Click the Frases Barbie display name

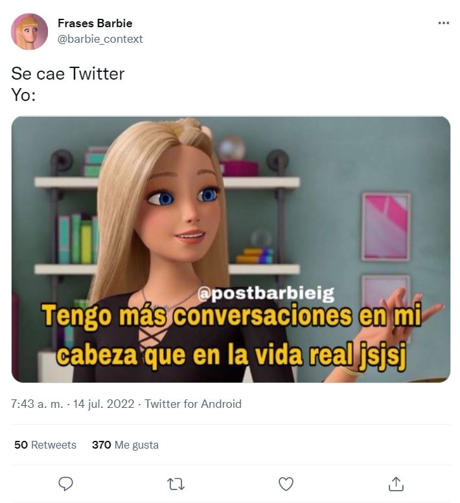click(95, 23)
